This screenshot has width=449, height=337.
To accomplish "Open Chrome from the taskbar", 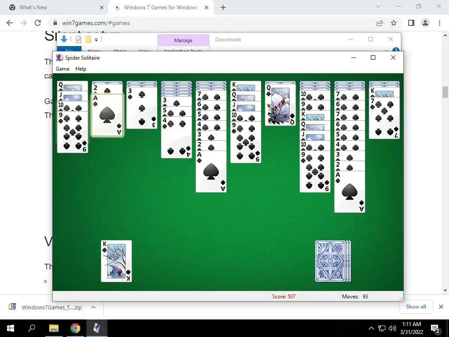I will point(75,328).
